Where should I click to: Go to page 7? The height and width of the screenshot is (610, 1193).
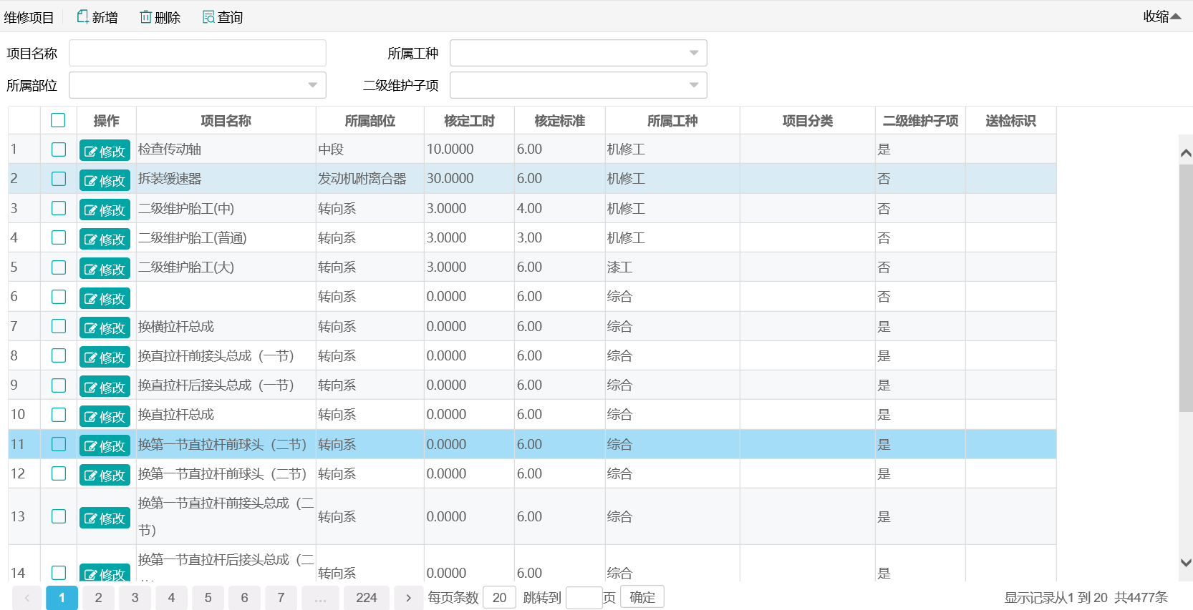(281, 598)
